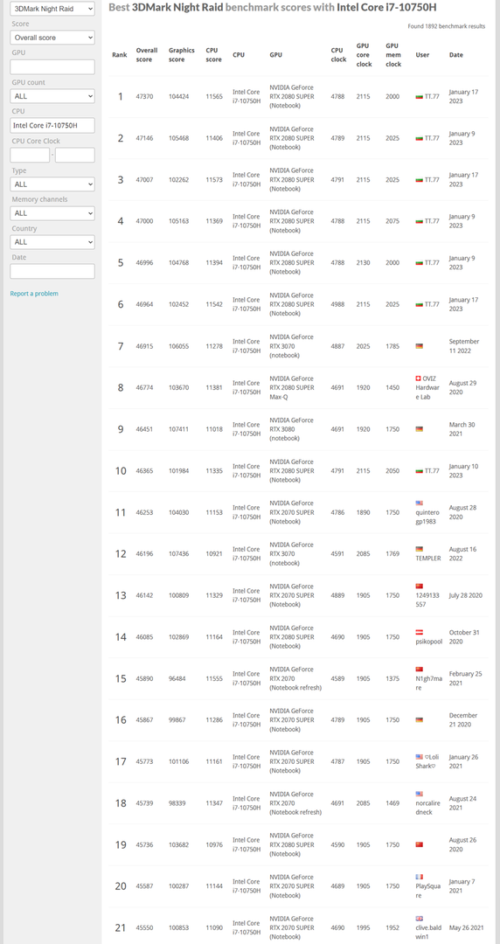
Task: Click the Austrian flag above psikopool
Action: click(420, 632)
